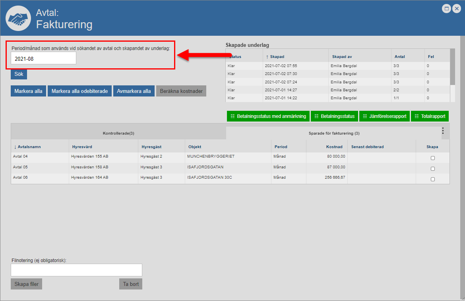Viewport: 465px width, 301px height.
Task: Open the Totalrapport report
Action: [430, 116]
